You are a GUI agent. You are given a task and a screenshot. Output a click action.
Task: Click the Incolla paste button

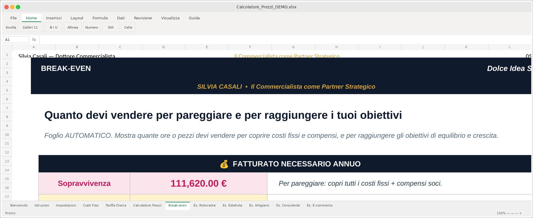pos(11,27)
